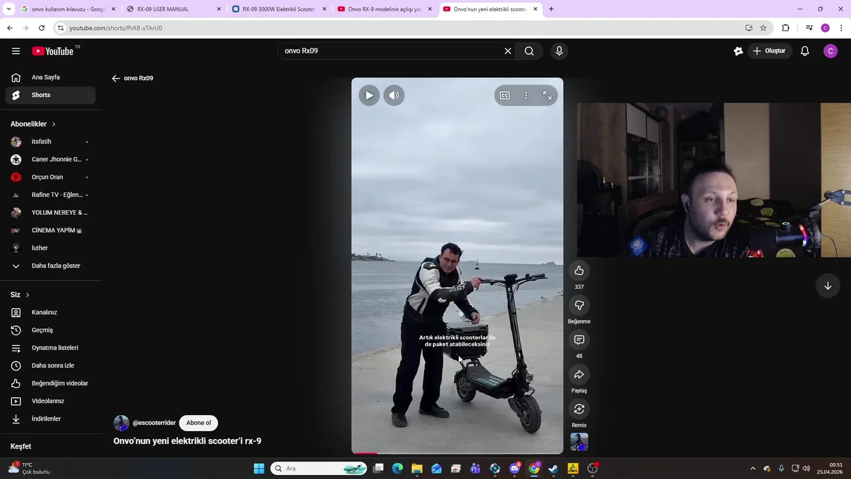
Task: Open the CİNEMA YAPİM subscription
Action: (x=51, y=230)
